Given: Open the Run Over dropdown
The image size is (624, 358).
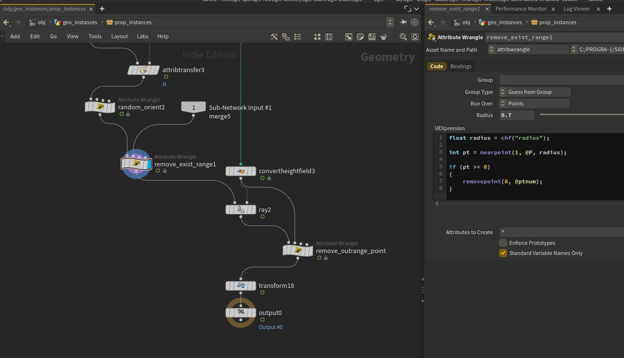Looking at the screenshot, I should (x=534, y=104).
